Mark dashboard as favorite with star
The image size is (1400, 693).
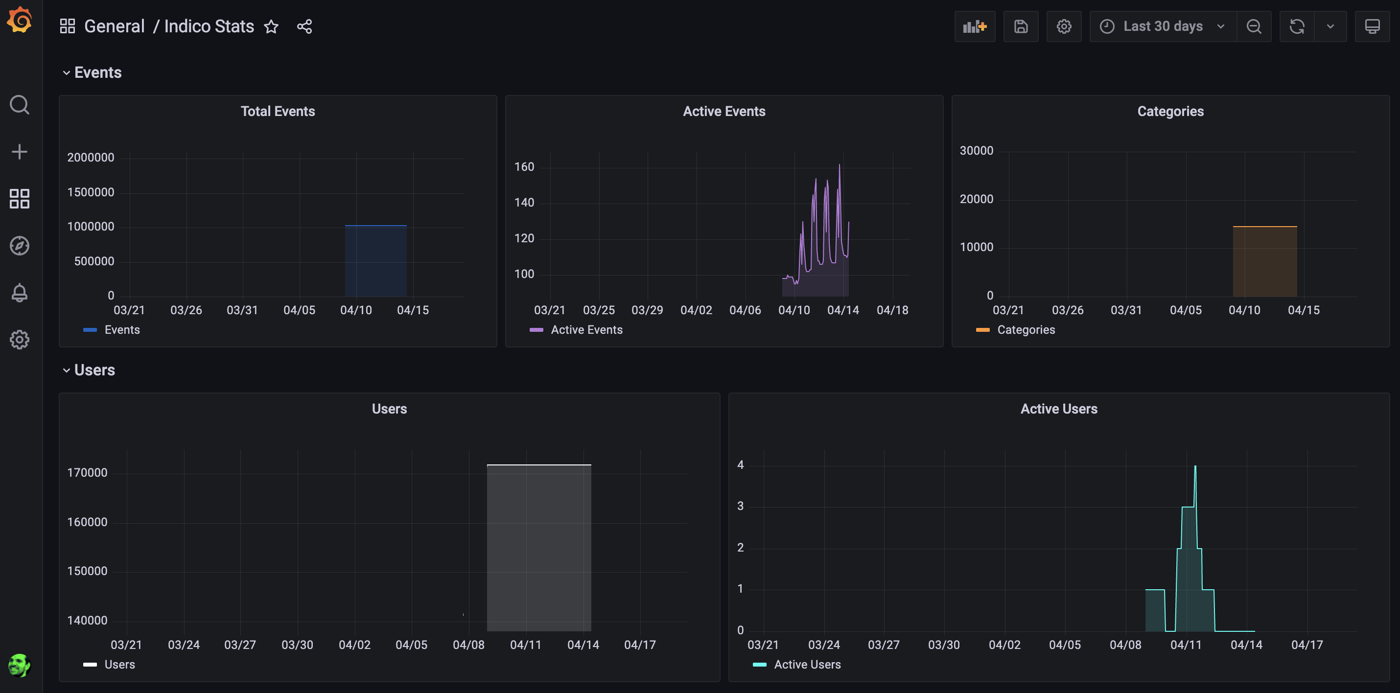pyautogui.click(x=271, y=26)
